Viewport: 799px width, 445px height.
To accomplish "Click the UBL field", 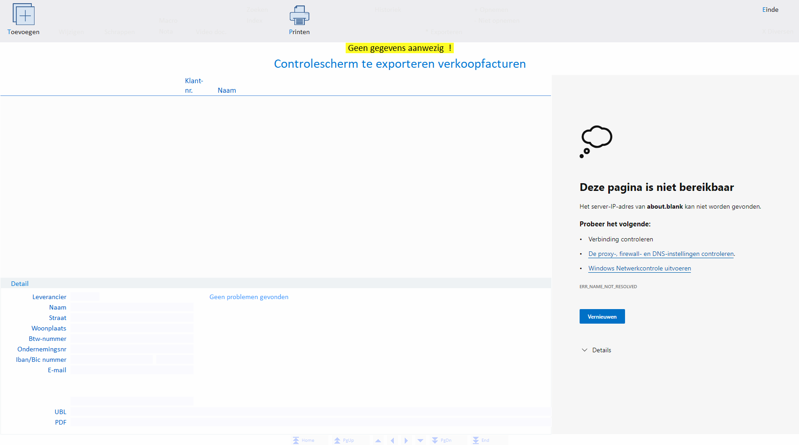I will [x=309, y=412].
